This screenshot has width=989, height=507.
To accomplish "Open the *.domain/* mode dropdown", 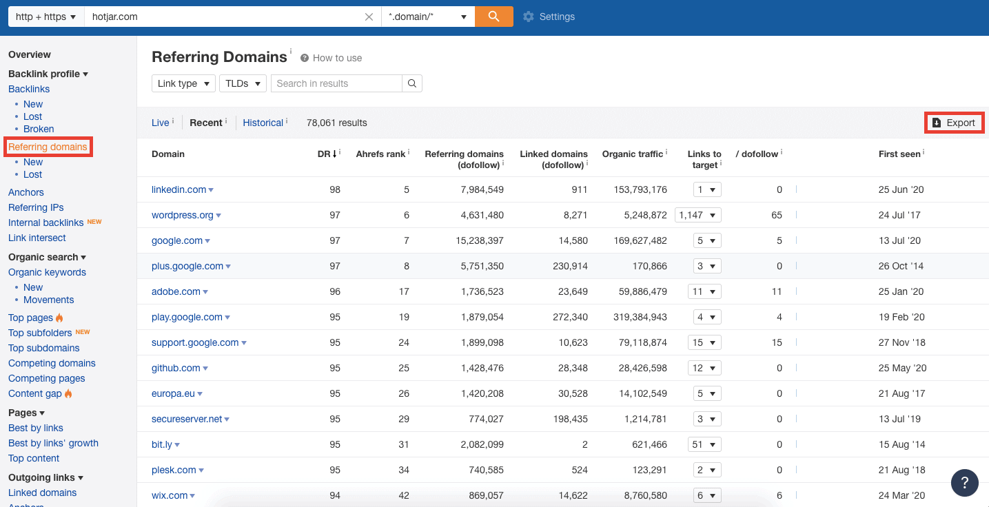I will pos(427,17).
